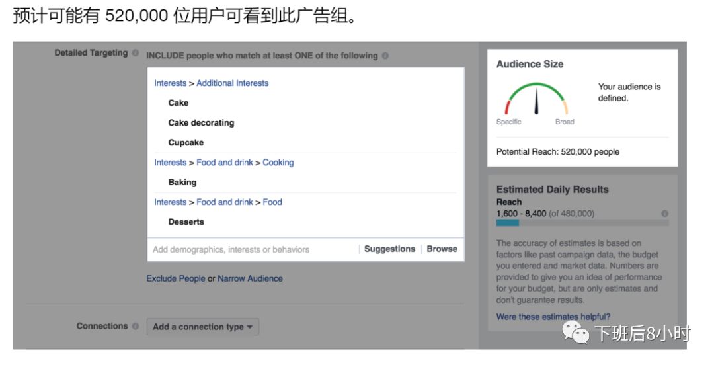Click Interests link above Baking
The width and height of the screenshot is (714, 365).
pos(171,162)
